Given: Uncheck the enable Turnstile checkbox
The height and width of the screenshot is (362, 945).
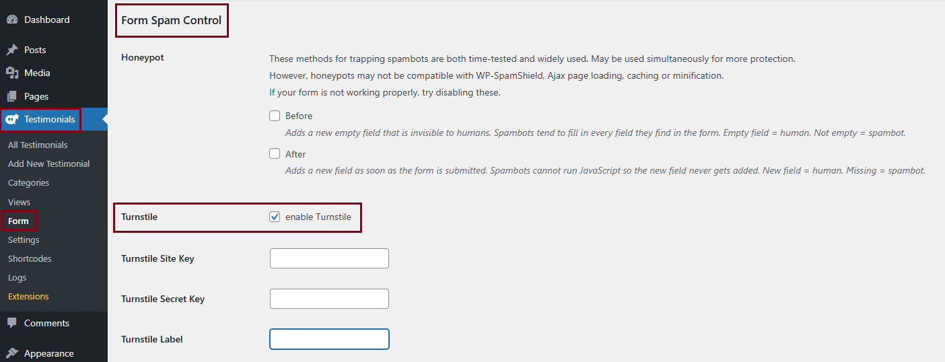Looking at the screenshot, I should click(x=275, y=217).
